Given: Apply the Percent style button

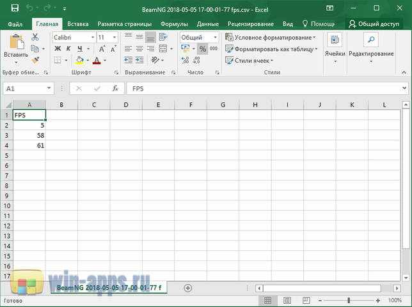Looking at the screenshot, I should pos(203,49).
